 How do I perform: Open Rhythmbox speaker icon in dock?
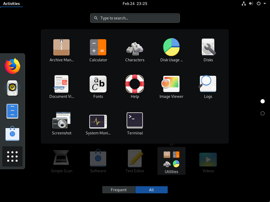click(x=12, y=88)
